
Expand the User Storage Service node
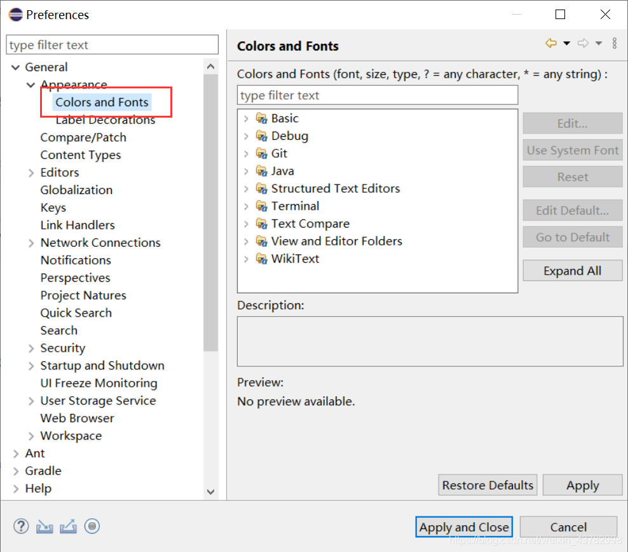(x=31, y=401)
